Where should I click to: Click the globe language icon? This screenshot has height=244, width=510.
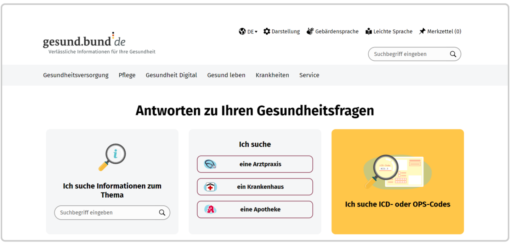point(242,32)
